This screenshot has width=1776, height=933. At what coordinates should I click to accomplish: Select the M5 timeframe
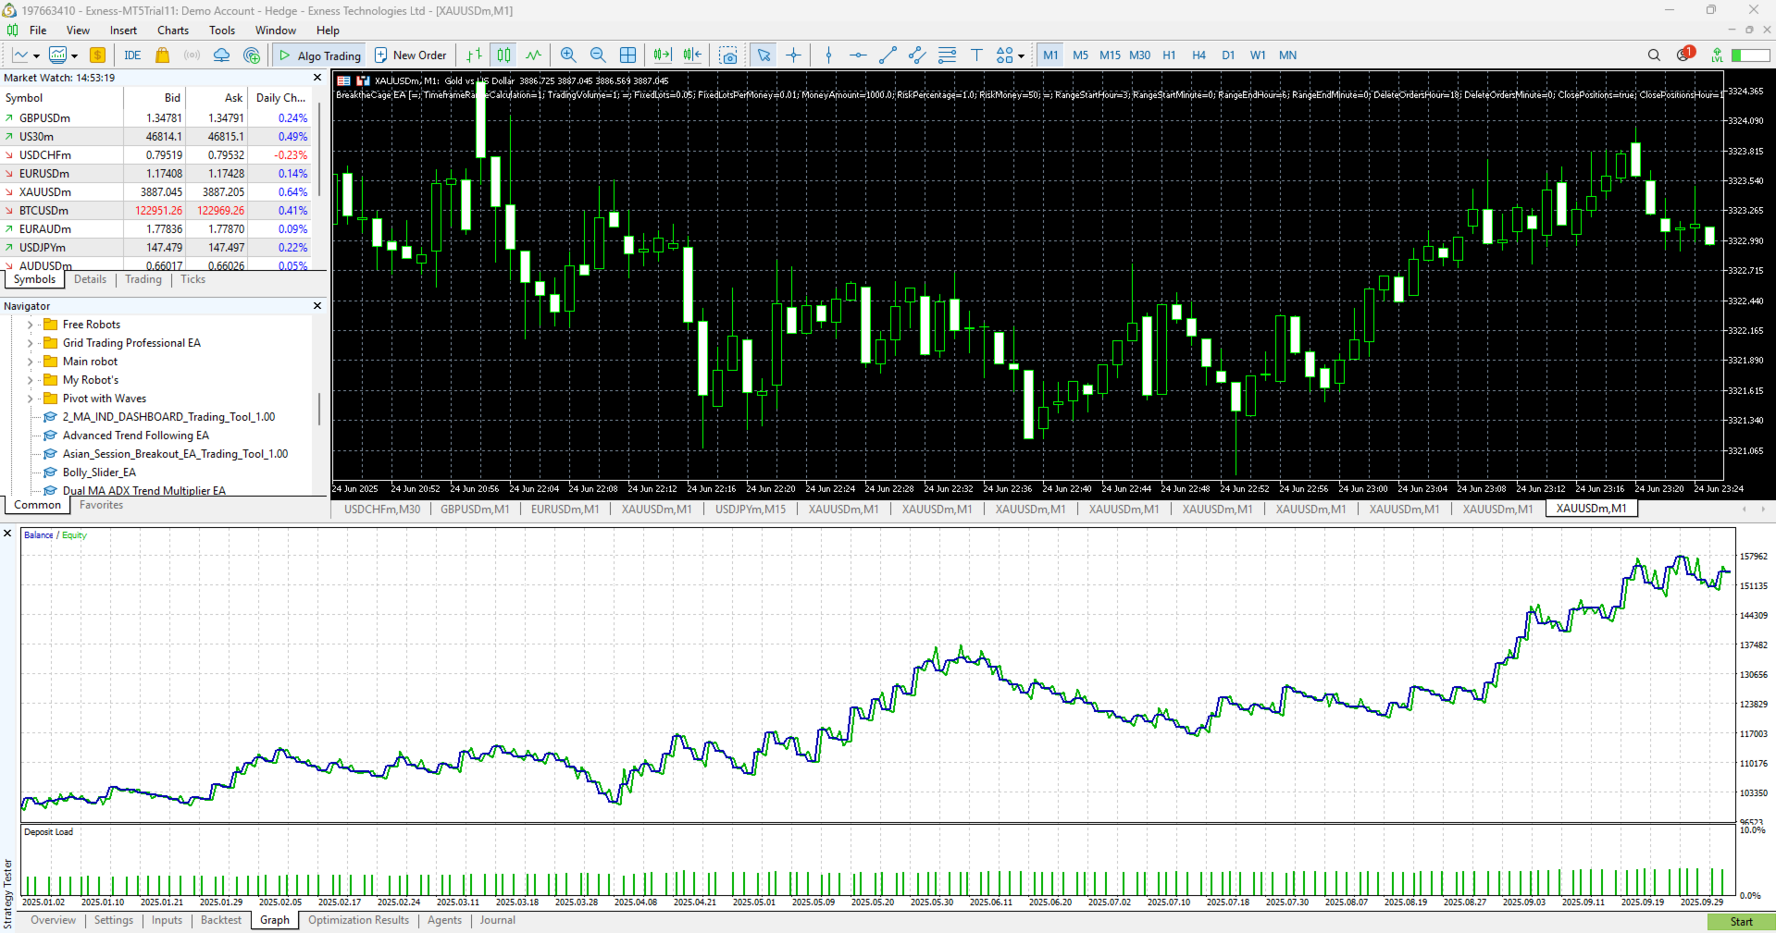(x=1080, y=55)
